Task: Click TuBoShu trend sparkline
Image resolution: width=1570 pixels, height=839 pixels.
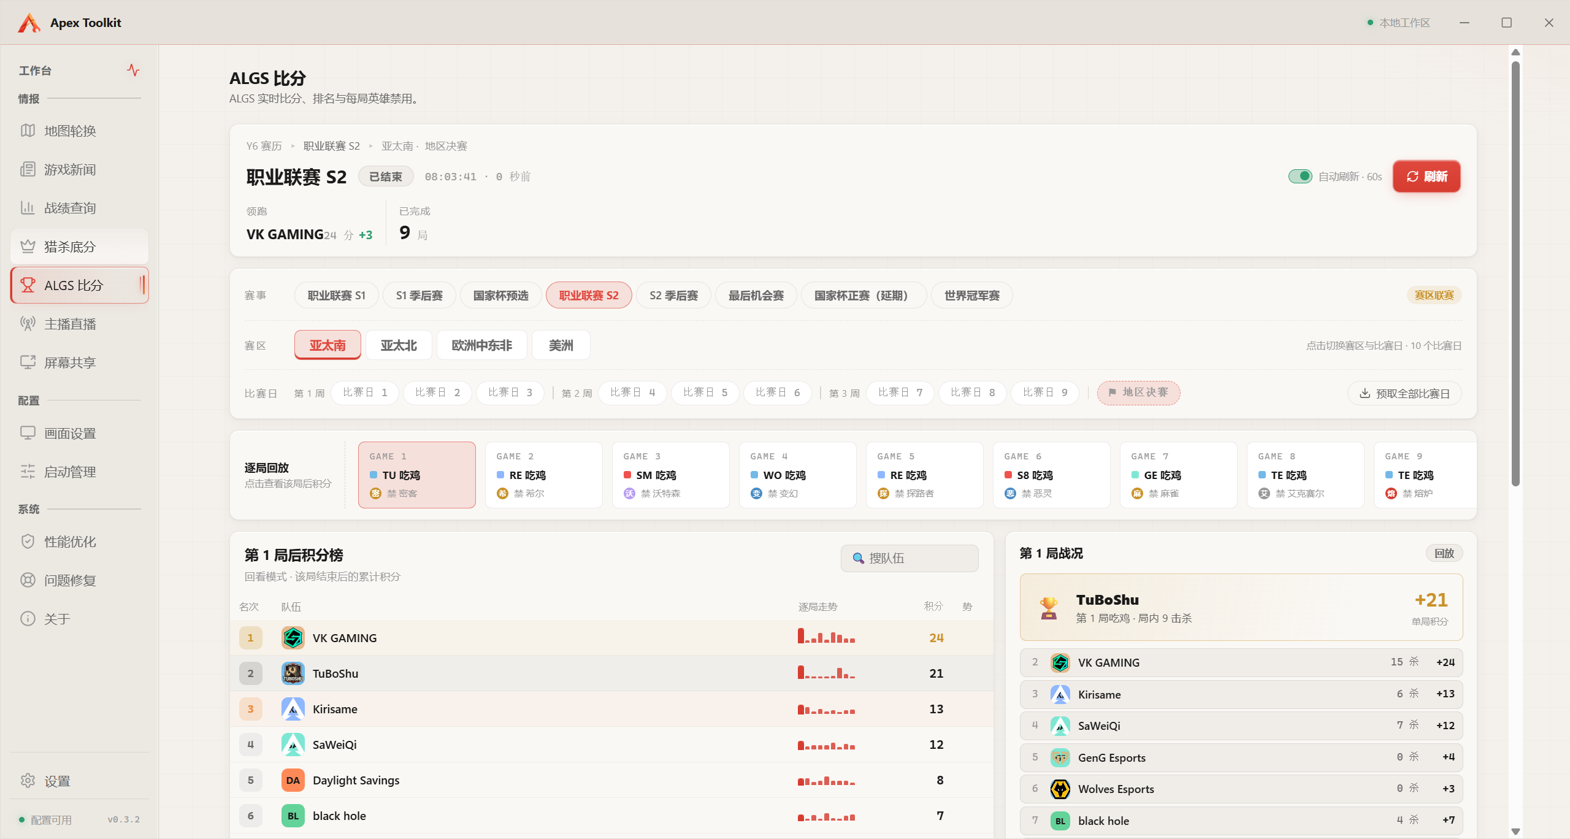Action: coord(826,672)
